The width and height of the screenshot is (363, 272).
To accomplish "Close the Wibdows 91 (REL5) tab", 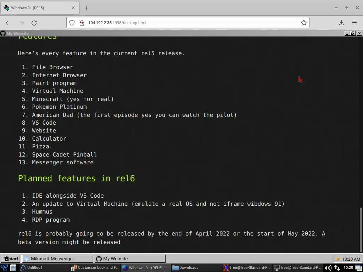I will 73,8.
